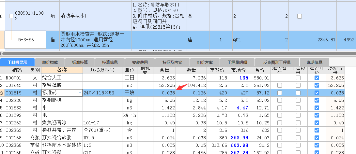Uncheck 是否计价 for 预拌防水水泥砂浆 row
The image size is (356, 154).
coord(317,145)
